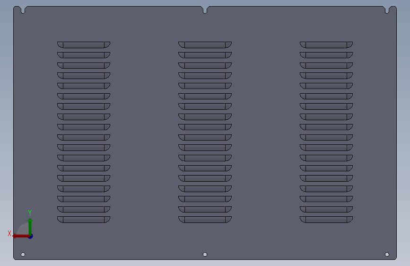
Task: Select the topmost louver in the left column
Action: (84, 45)
